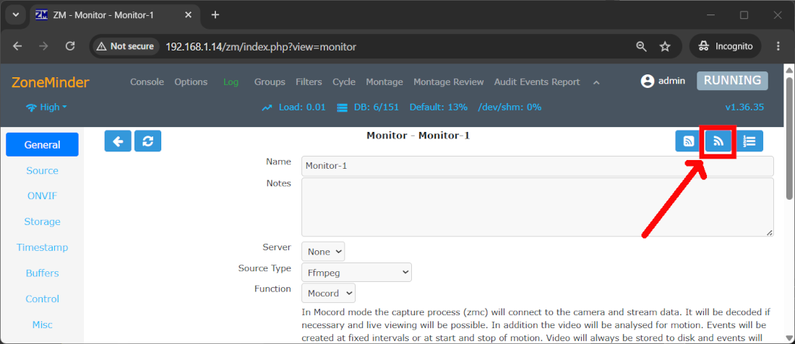This screenshot has width=795, height=344.
Task: Bookmark the page with the star icon
Action: pyautogui.click(x=665, y=47)
